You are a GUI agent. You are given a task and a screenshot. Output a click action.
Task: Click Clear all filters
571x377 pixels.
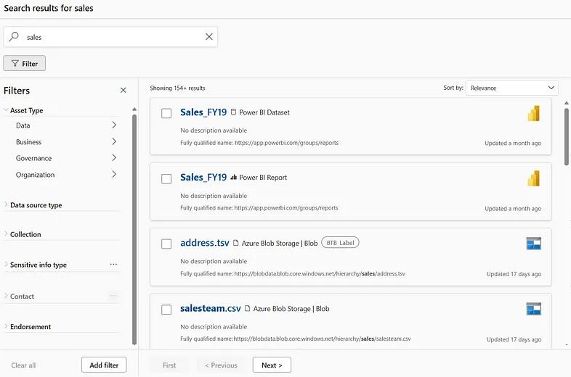click(x=23, y=365)
